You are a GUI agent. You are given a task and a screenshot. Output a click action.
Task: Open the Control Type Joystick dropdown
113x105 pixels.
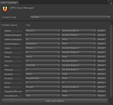70,17
